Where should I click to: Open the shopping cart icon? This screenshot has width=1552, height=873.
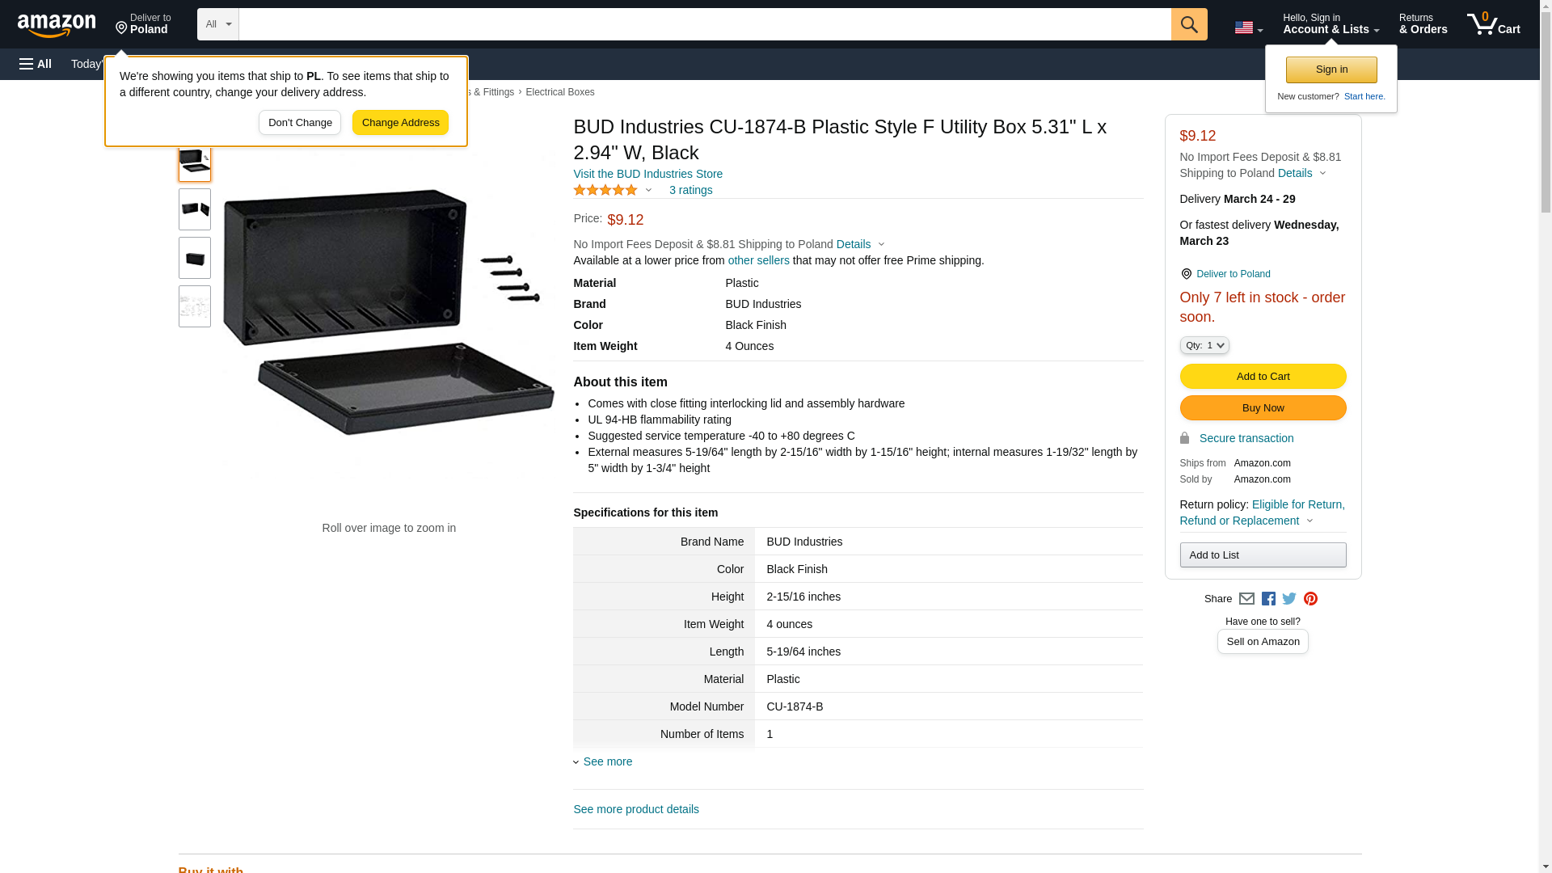(x=1493, y=24)
